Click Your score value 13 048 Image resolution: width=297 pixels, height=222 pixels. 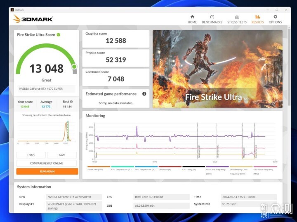point(25,107)
